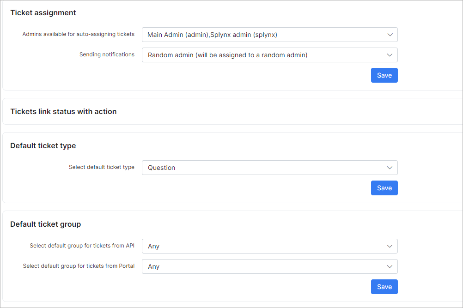Save the Default ticket group section
The image size is (463, 308).
pyautogui.click(x=384, y=287)
